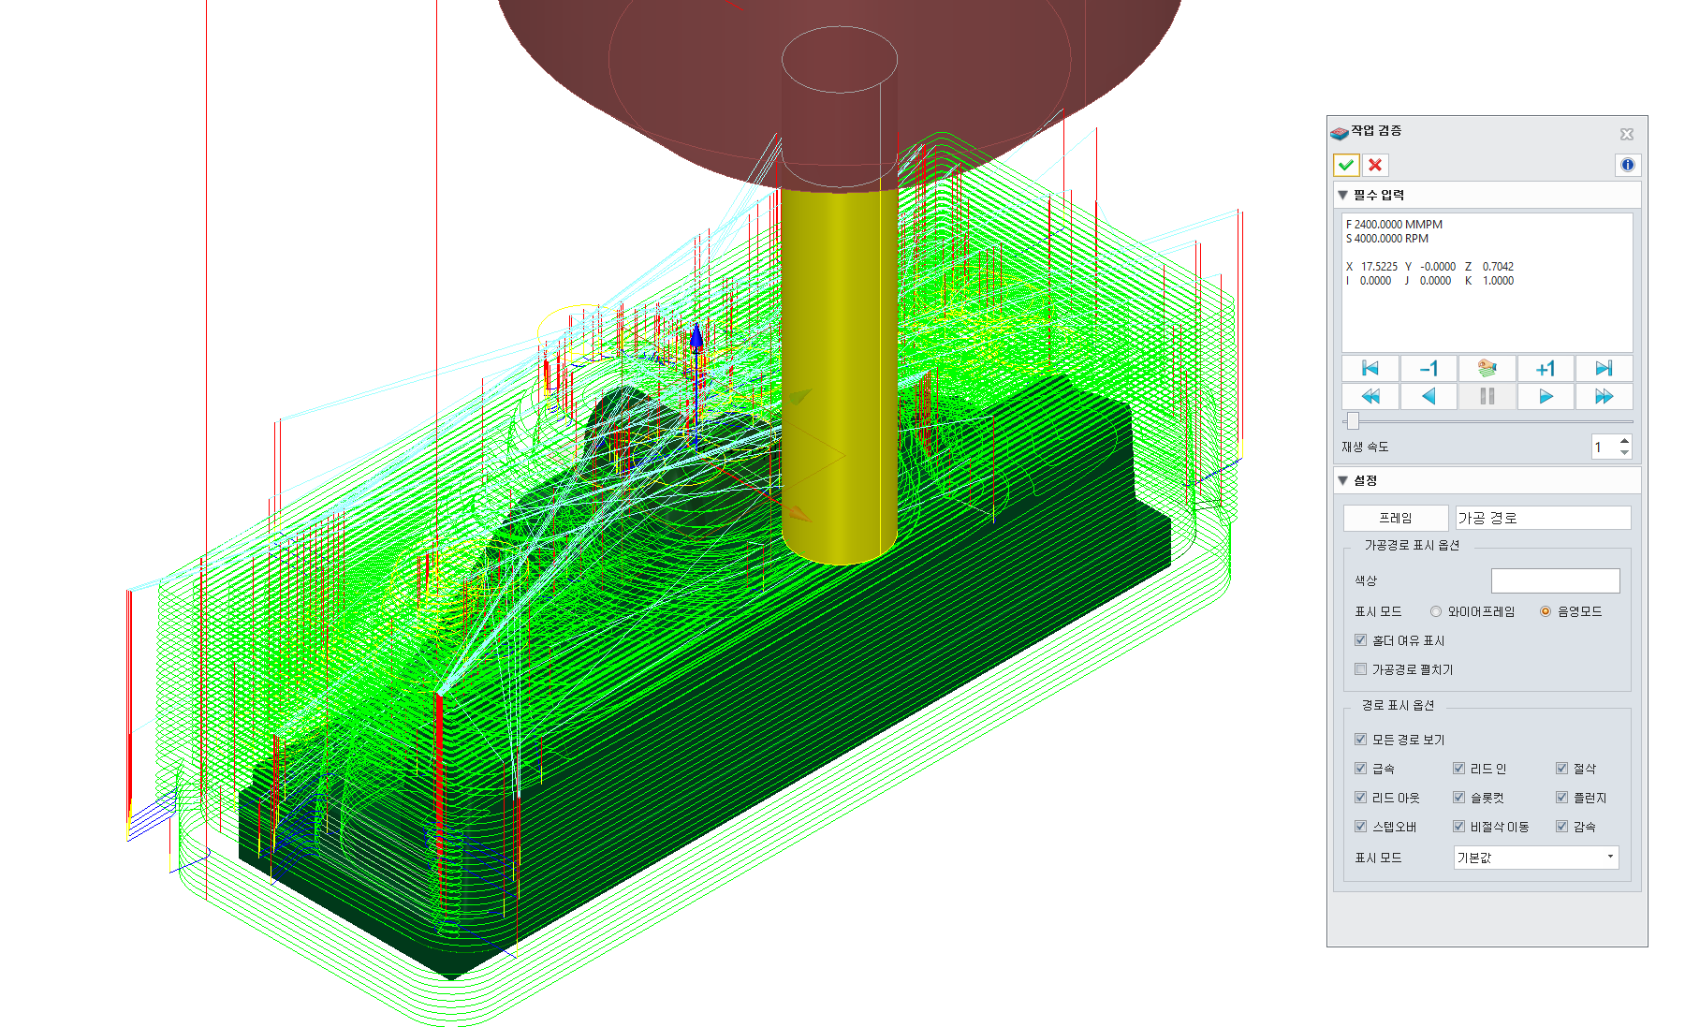Image resolution: width=1685 pixels, height=1027 pixels.
Task: Step back one move with -1
Action: coord(1429,368)
